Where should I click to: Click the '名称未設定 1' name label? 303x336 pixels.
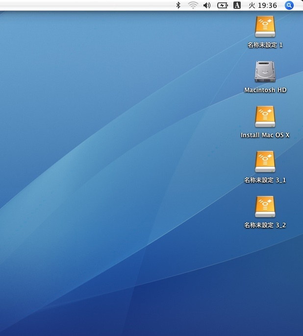(x=265, y=45)
